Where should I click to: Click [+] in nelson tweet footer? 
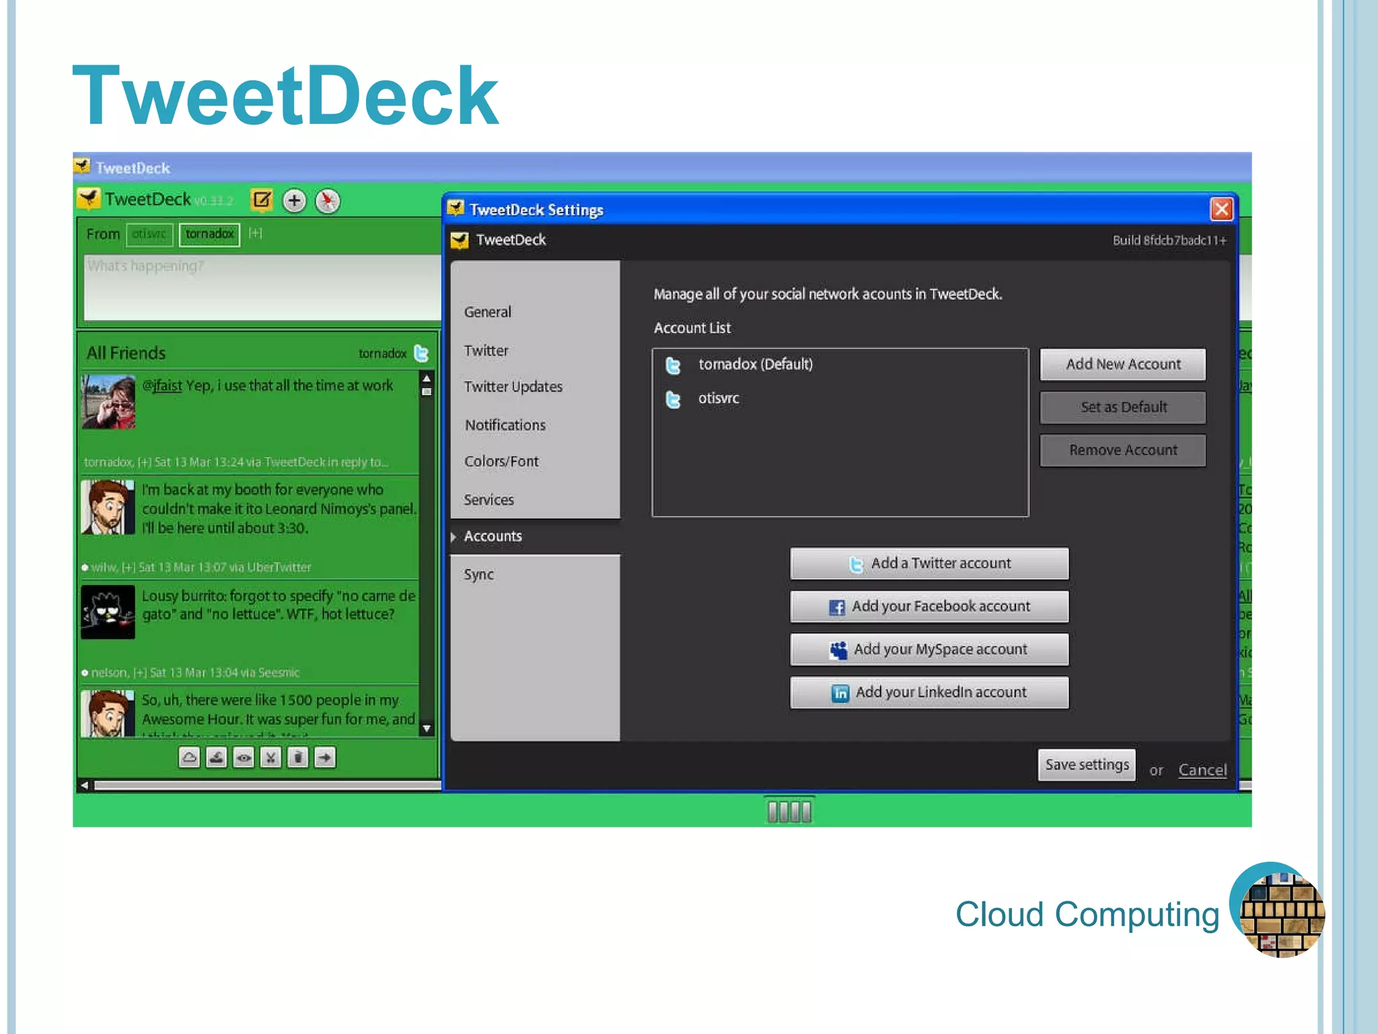pos(140,673)
